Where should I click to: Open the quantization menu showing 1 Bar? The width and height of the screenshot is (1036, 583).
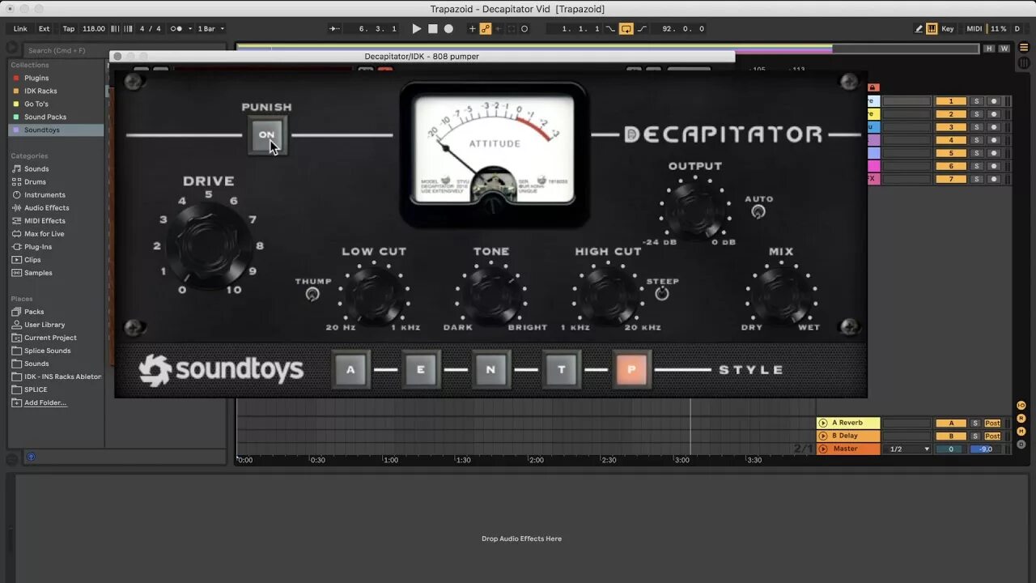tap(211, 28)
